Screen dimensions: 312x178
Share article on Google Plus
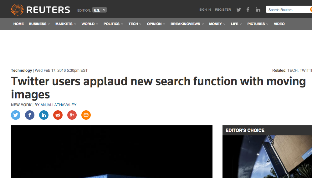pos(72,115)
